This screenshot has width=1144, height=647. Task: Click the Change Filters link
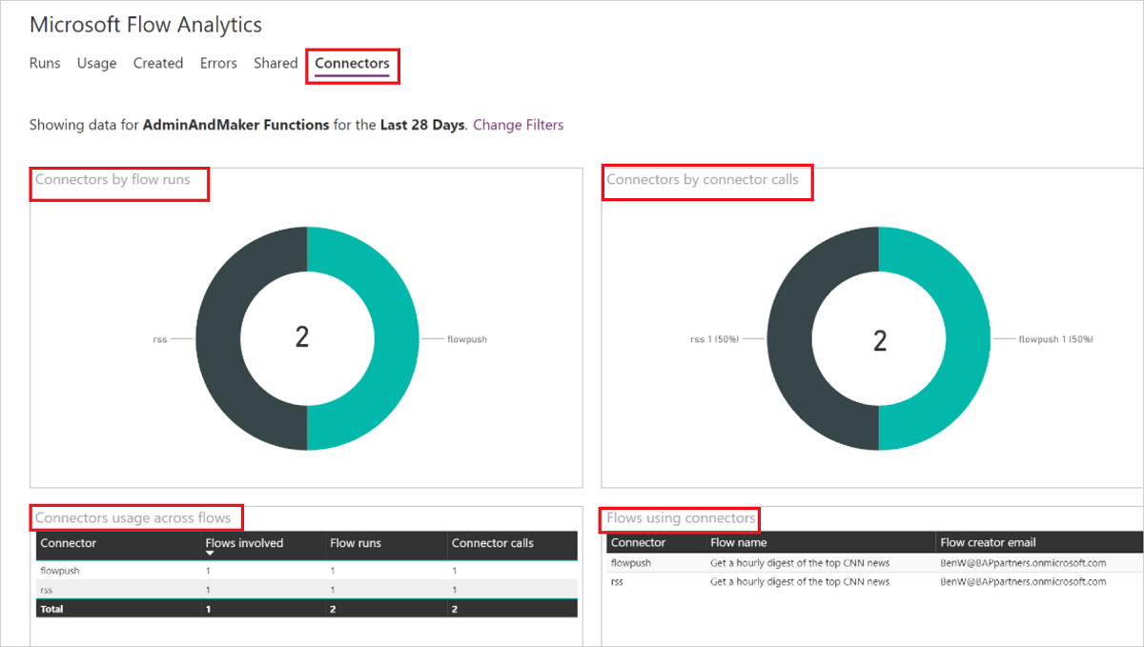(x=518, y=125)
